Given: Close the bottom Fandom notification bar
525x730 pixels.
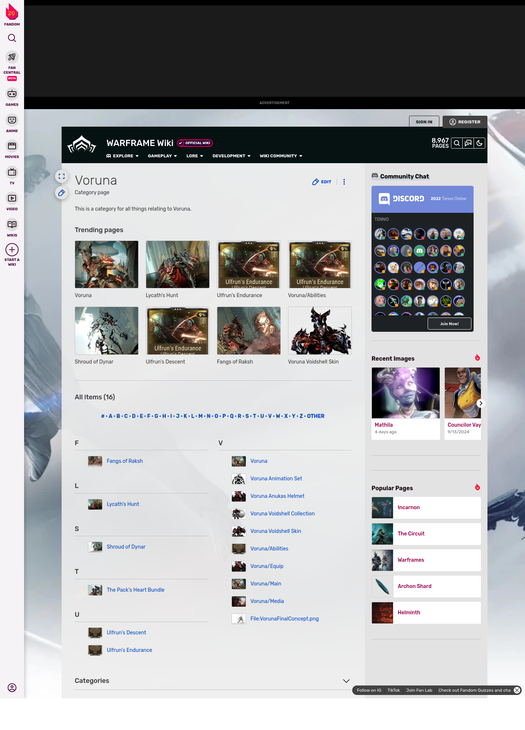Looking at the screenshot, I should [517, 690].
